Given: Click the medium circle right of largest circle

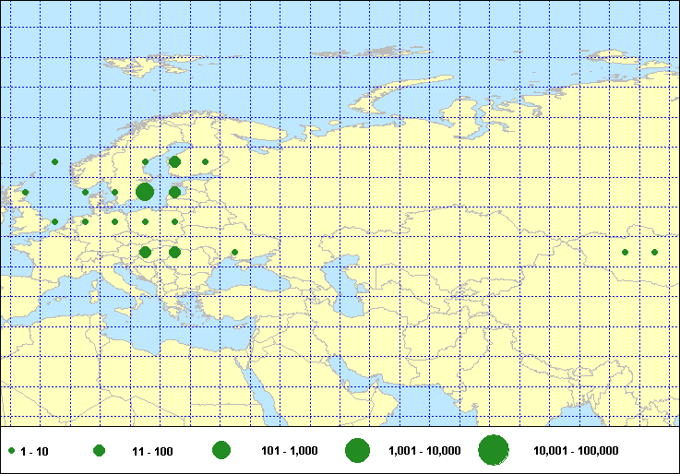Looking at the screenshot, I should pos(174,193).
